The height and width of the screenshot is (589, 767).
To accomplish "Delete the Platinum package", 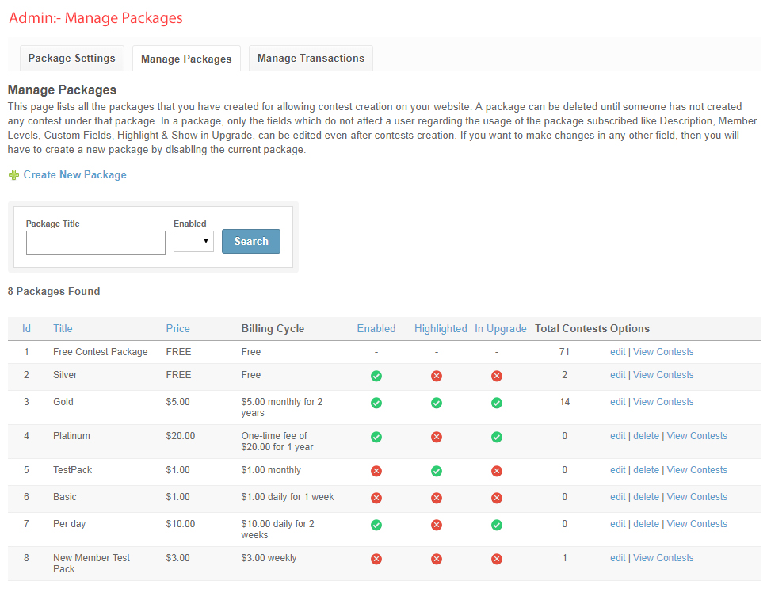I will 646,436.
